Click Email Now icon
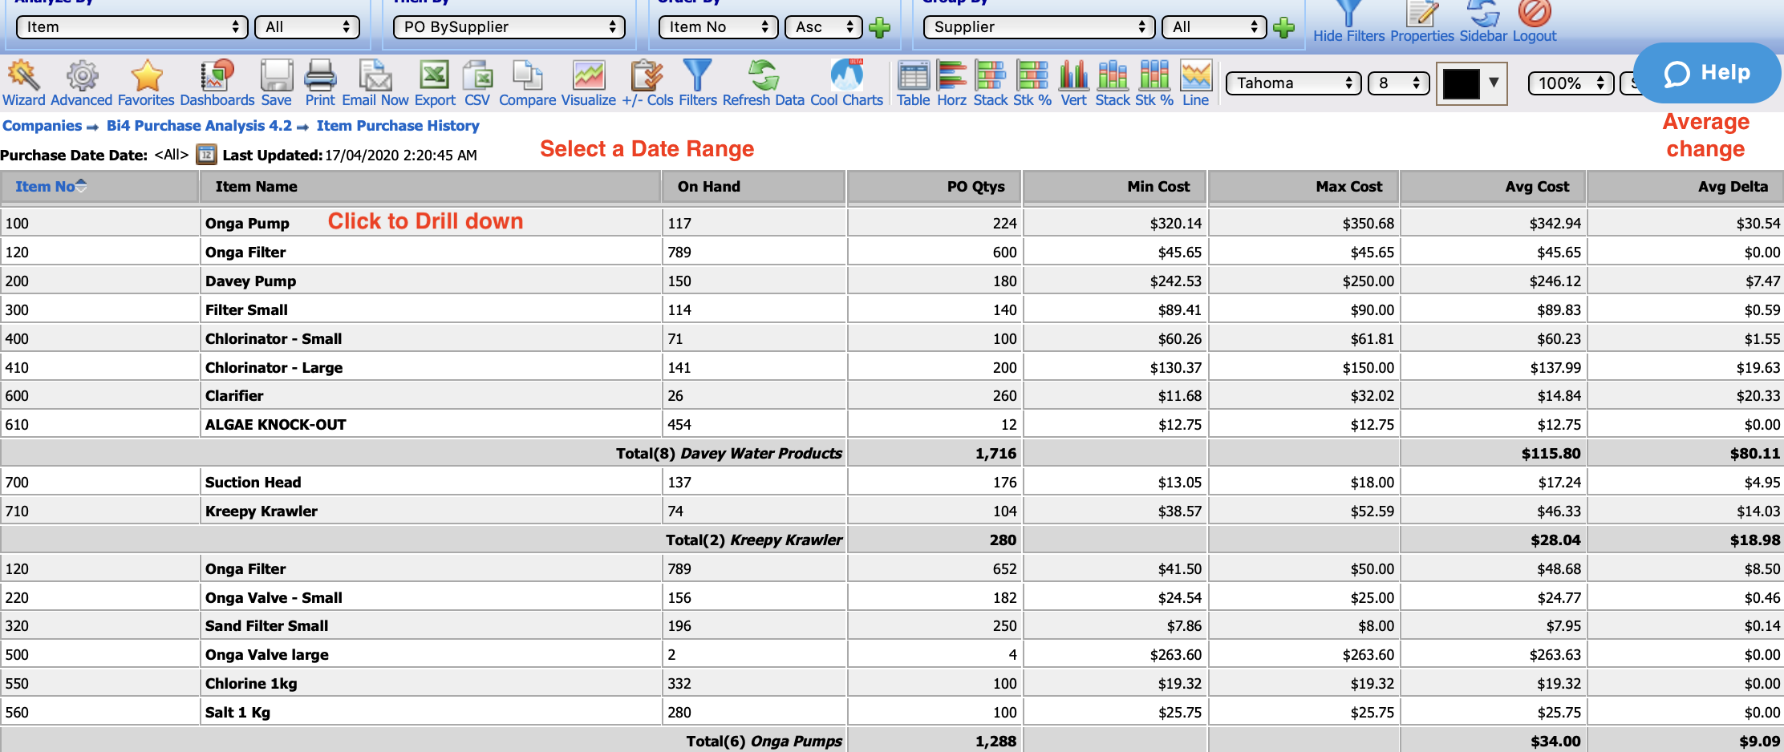Viewport: 1784px width, 752px height. (x=375, y=83)
